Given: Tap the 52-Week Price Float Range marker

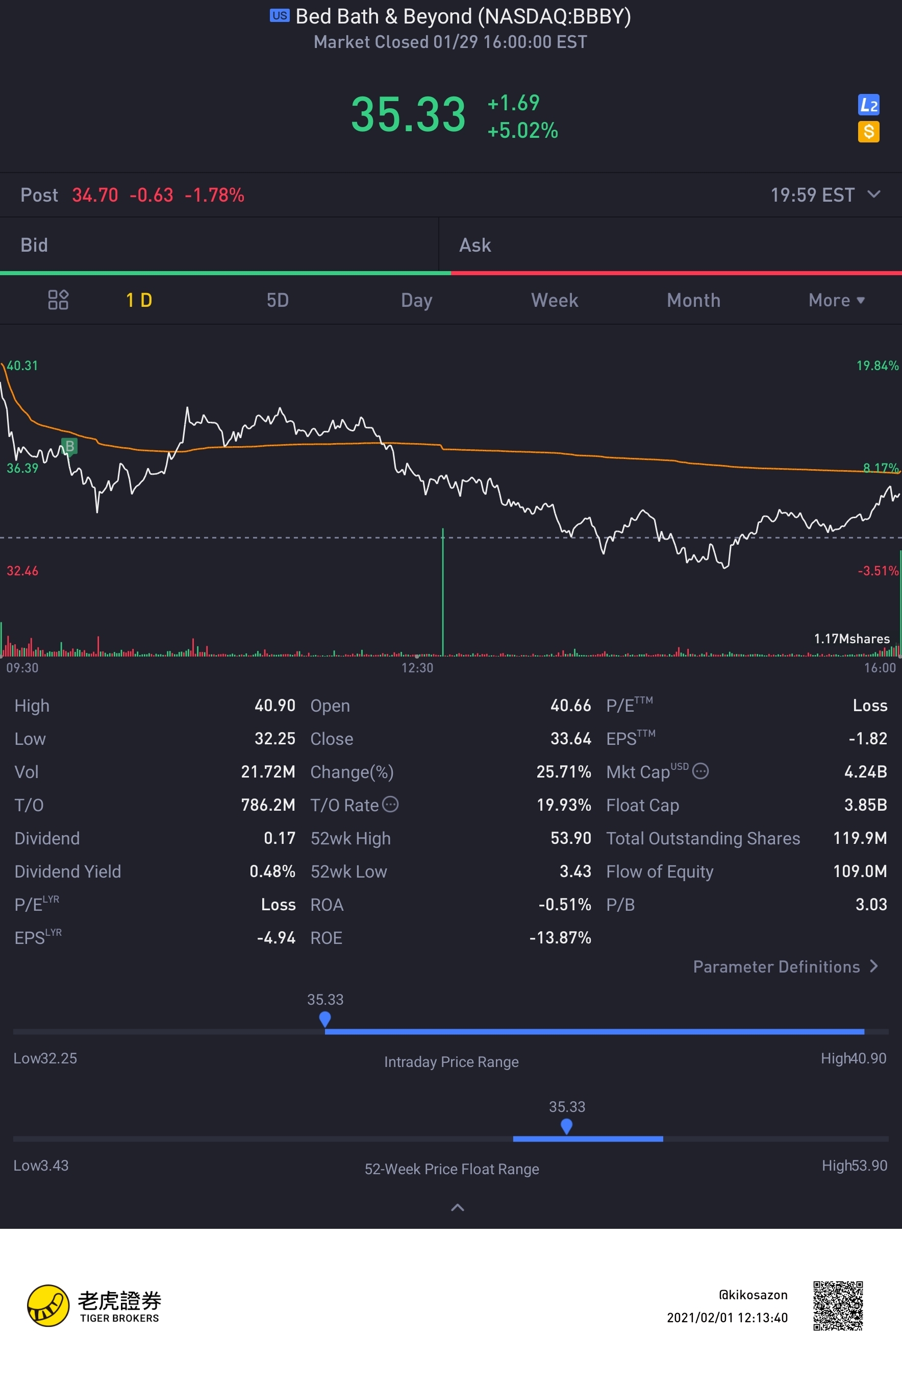Looking at the screenshot, I should pos(566,1126).
